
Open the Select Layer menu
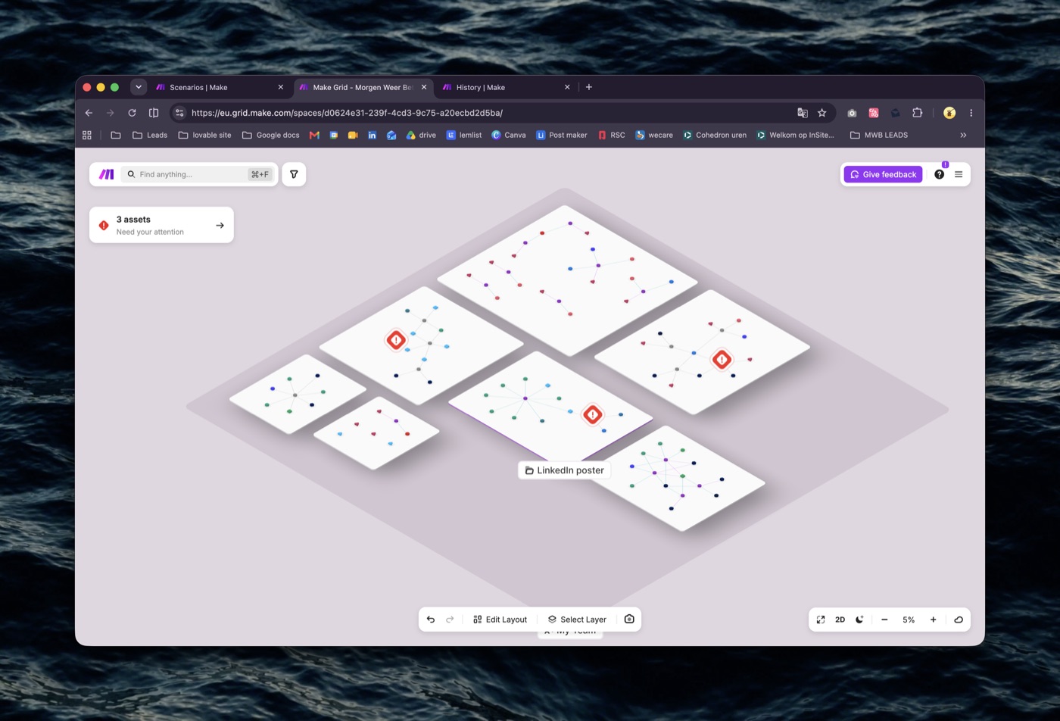pos(577,620)
